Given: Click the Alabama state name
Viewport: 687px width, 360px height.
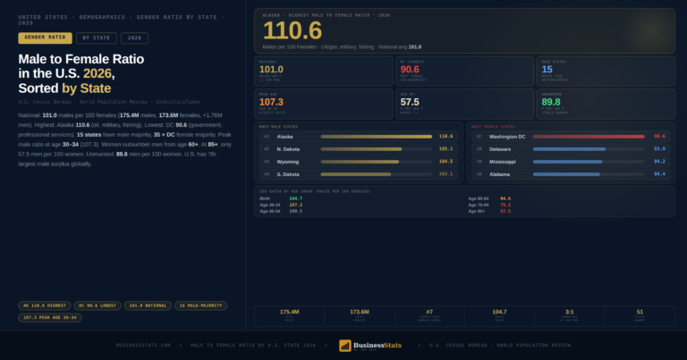Looking at the screenshot, I should point(499,174).
